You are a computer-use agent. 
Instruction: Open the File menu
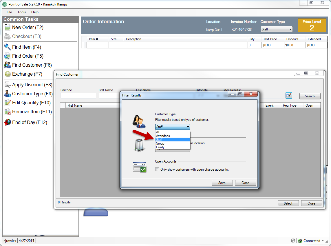click(9, 12)
